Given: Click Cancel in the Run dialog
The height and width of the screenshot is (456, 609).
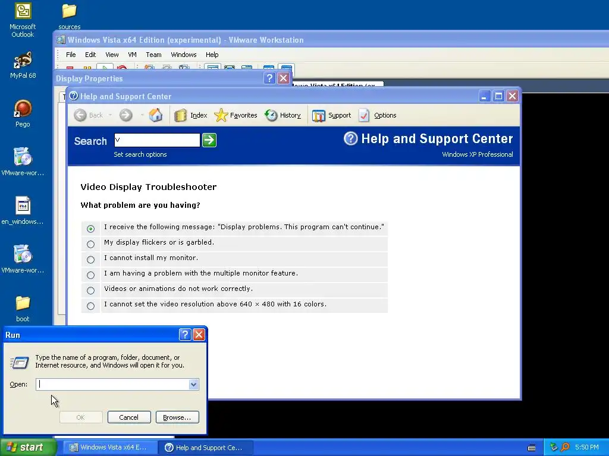Looking at the screenshot, I should (x=129, y=417).
